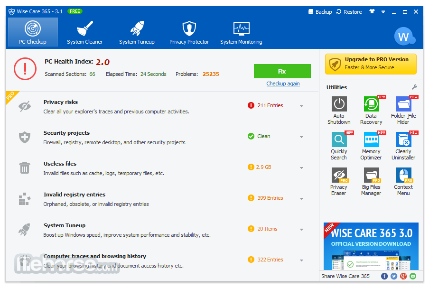Switch to the System Cleaner tab

[x=85, y=32]
